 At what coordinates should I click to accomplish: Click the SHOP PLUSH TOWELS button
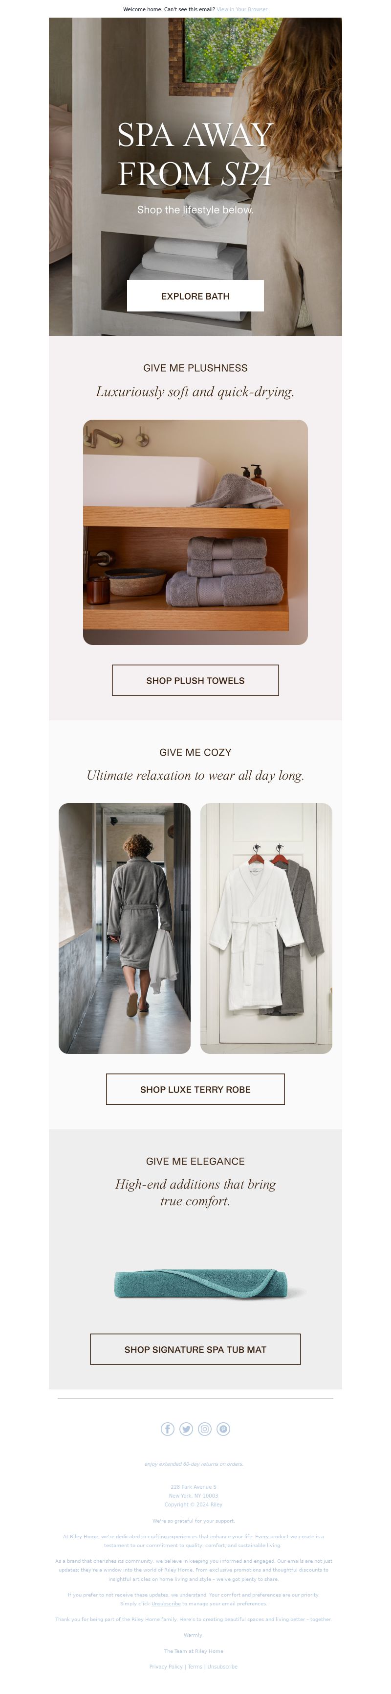(x=195, y=680)
